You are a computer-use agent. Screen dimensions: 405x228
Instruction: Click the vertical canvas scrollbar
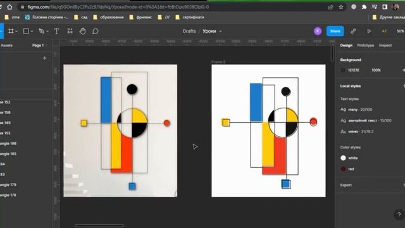(x=332, y=53)
